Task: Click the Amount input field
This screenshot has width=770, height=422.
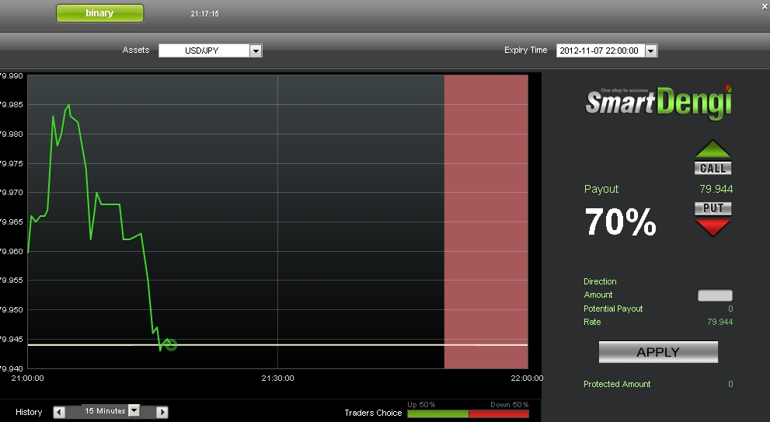Action: (715, 295)
